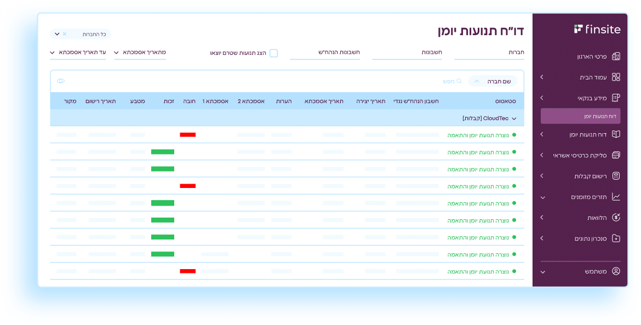This screenshot has height=325, width=641.
Task: Remove the כל החברות filter with the x
Action: click(65, 34)
